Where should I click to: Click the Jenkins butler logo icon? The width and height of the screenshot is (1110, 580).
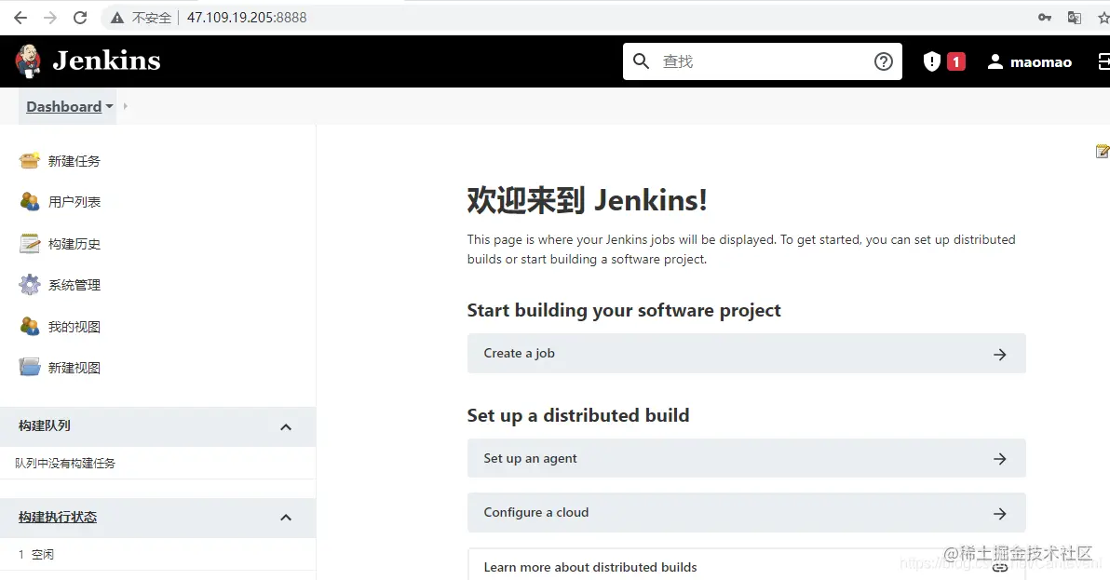pyautogui.click(x=28, y=61)
